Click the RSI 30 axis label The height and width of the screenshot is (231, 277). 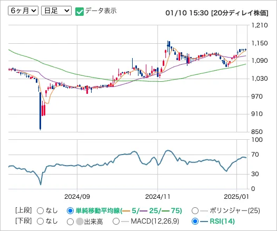coord(255,174)
